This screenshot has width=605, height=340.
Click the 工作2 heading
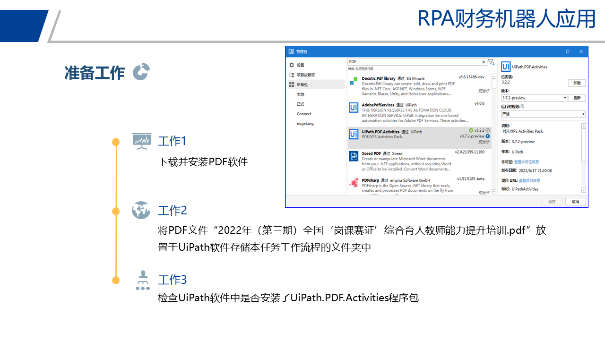coord(173,210)
